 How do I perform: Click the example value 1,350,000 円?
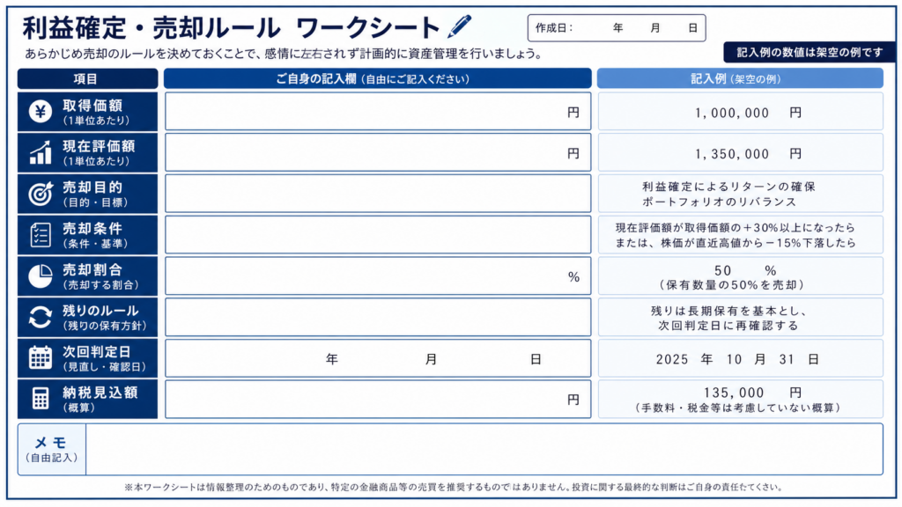748,154
